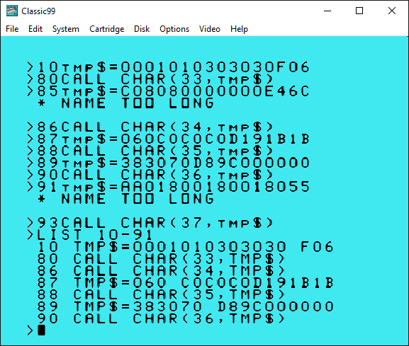Click the Classic99 window title text
409x346 pixels.
(38, 11)
